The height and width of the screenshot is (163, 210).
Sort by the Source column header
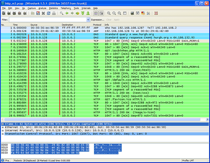click(45, 25)
